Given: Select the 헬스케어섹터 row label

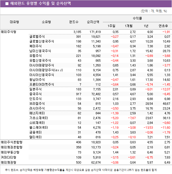Looking at the screenshot, I should [x=38, y=128].
